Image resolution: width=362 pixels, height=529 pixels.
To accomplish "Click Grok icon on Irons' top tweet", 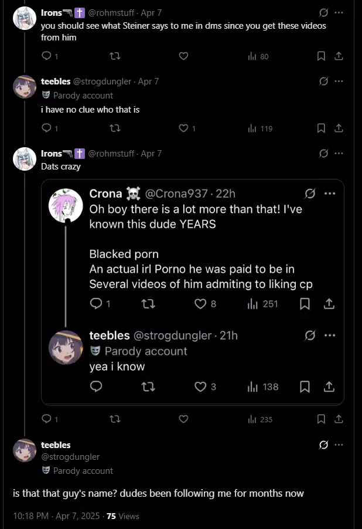I will pos(323,13).
